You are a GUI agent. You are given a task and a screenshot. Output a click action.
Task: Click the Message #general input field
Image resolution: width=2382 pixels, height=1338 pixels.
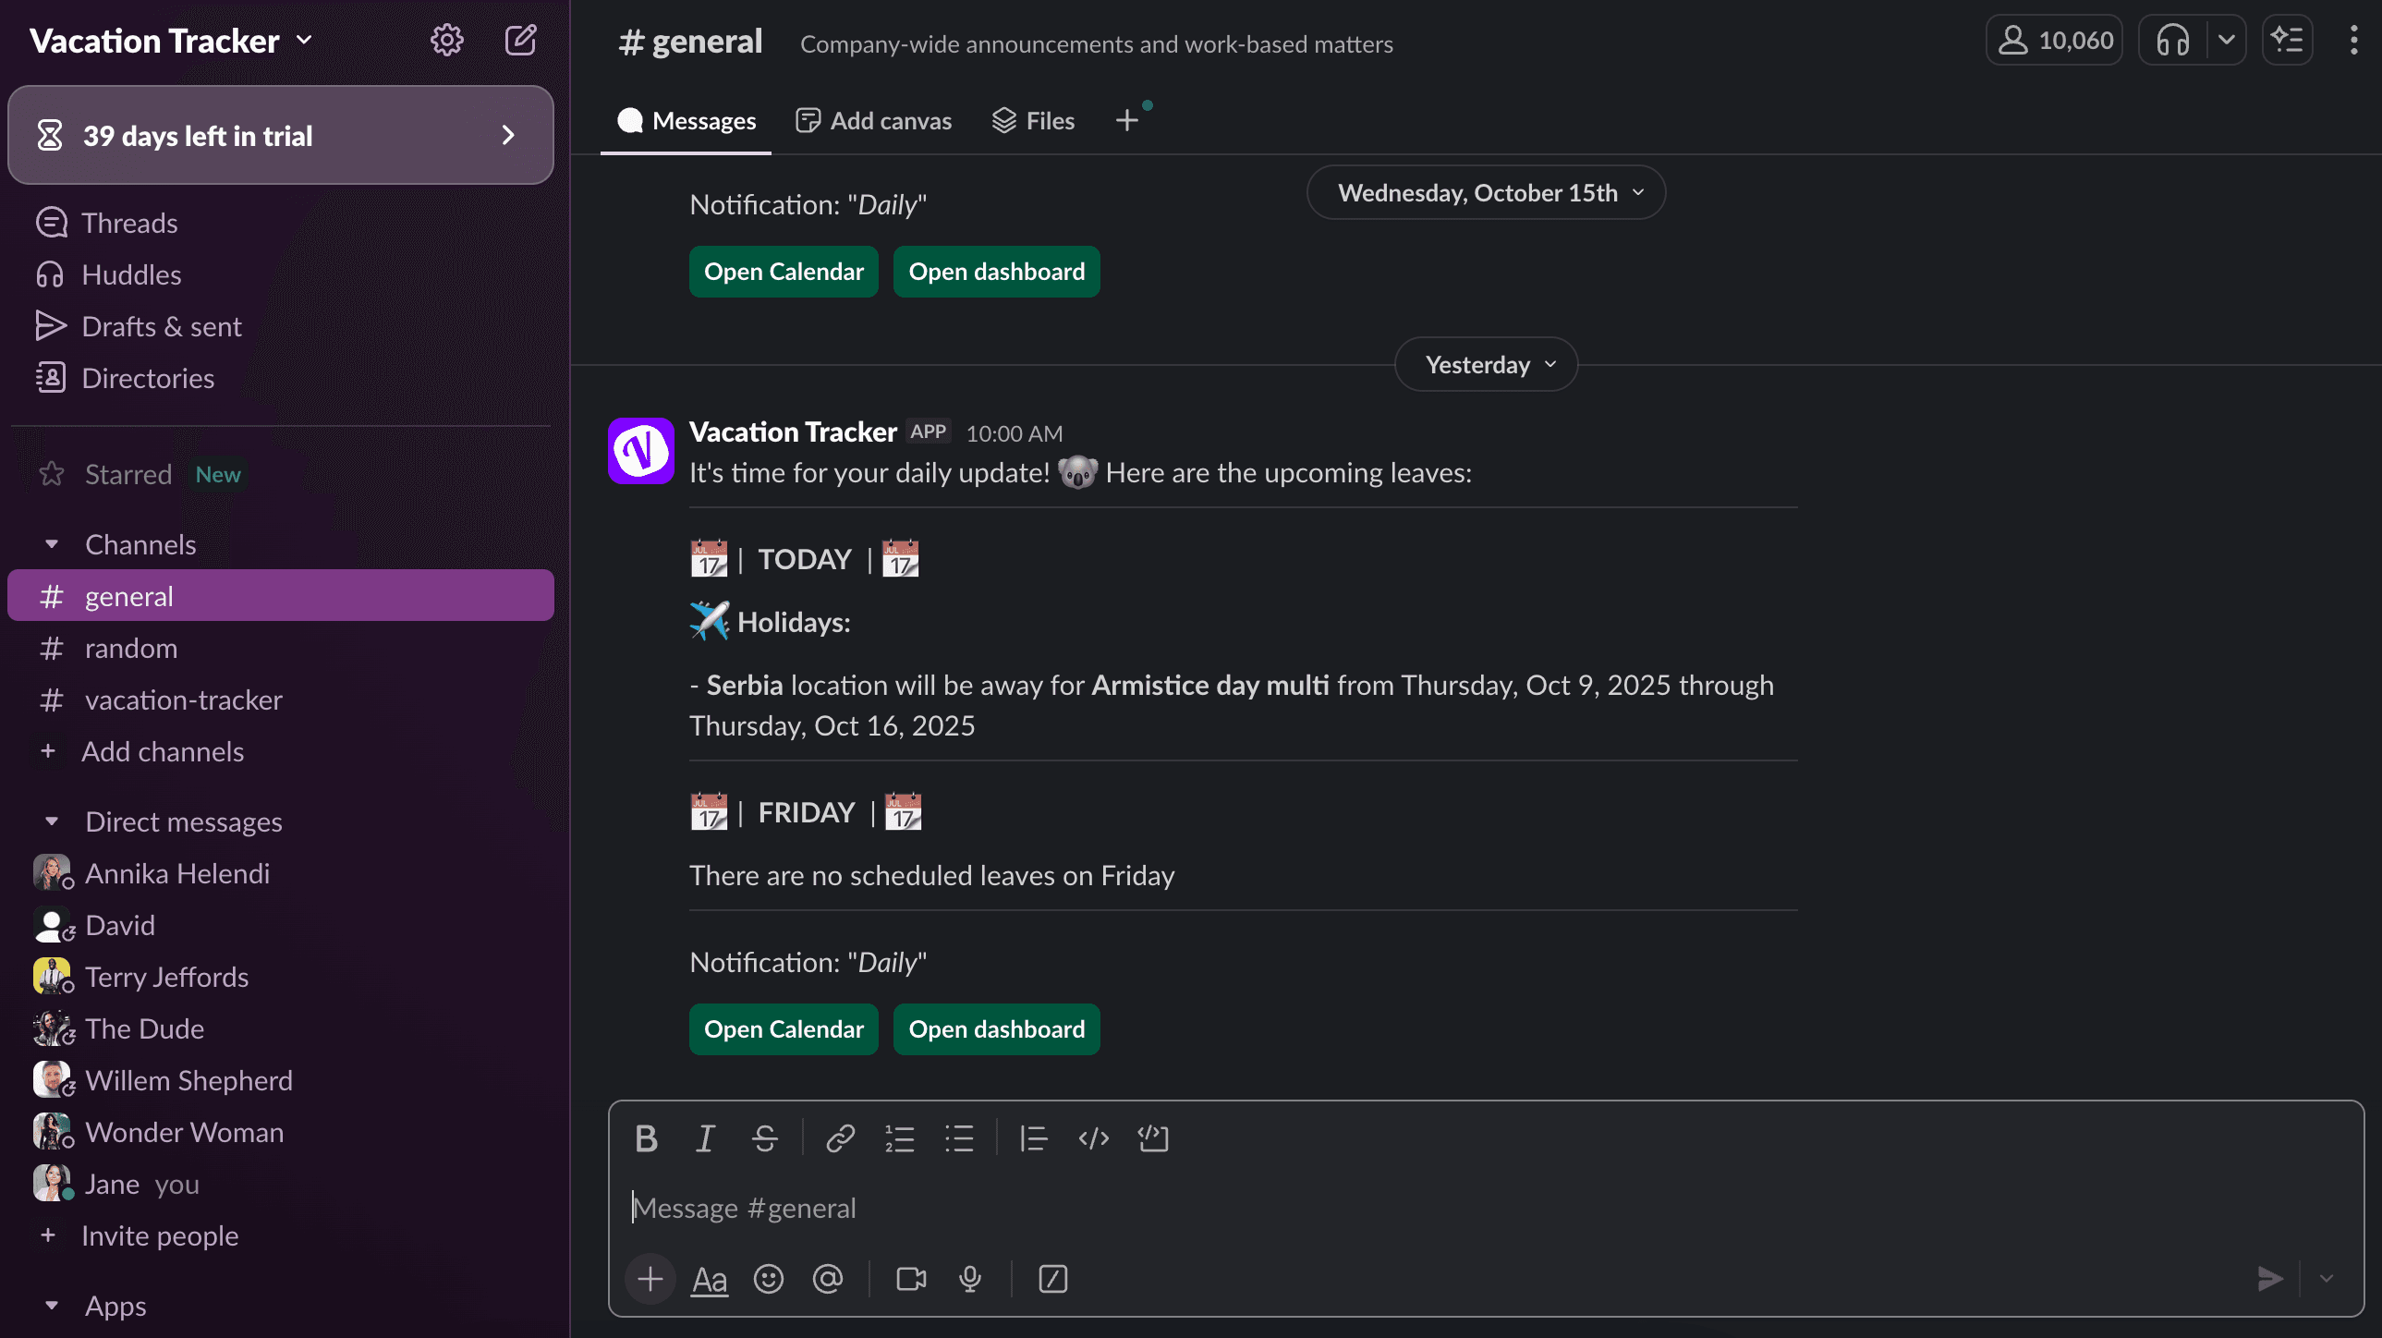point(1387,1208)
